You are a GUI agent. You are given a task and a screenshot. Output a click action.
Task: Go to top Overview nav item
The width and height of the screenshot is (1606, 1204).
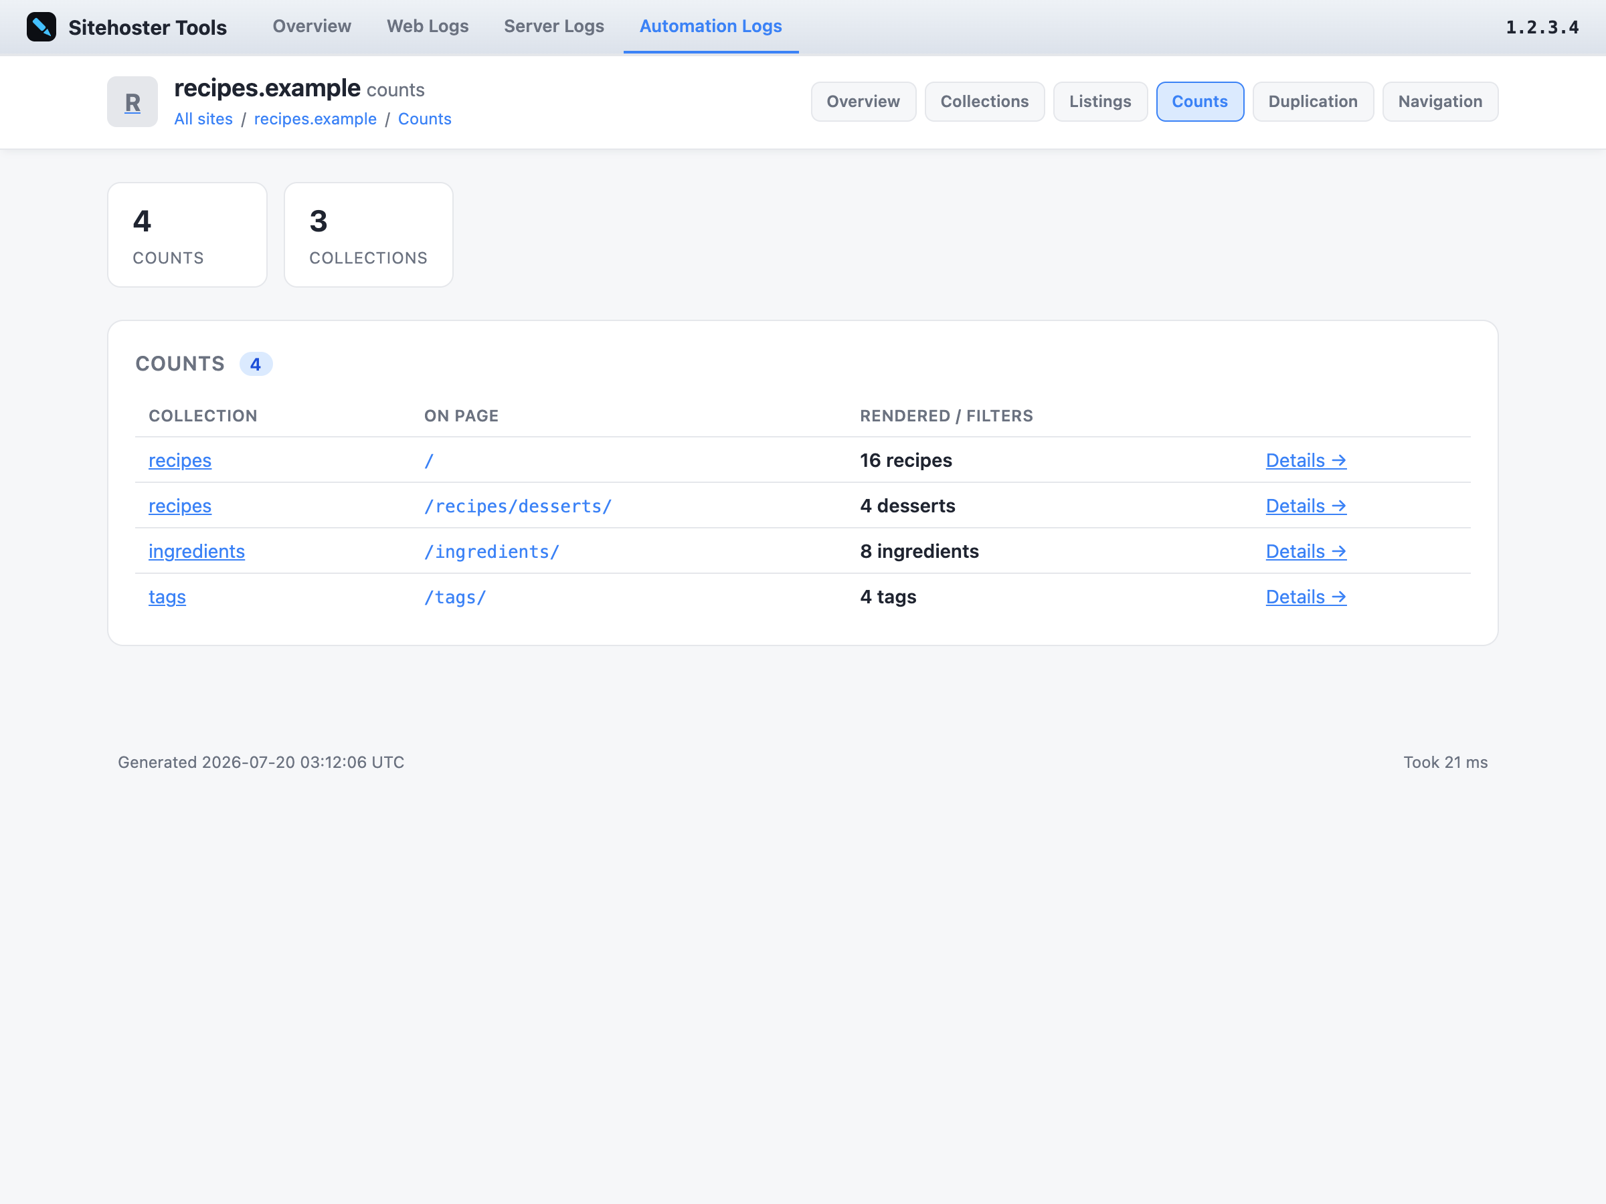pos(313,26)
